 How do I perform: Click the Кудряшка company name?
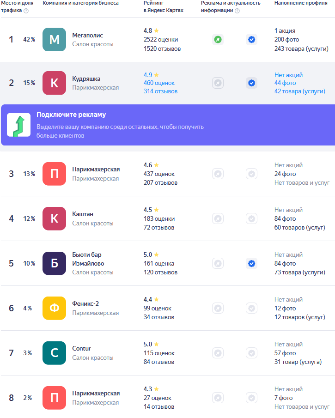(86, 79)
